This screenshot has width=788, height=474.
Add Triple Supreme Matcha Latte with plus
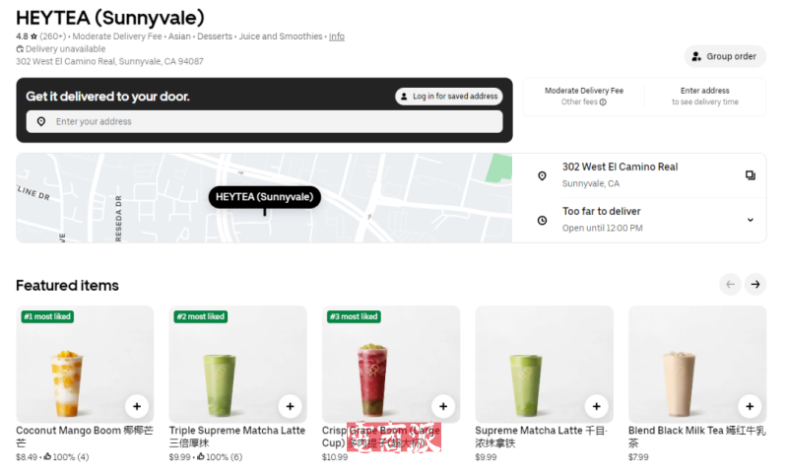pyautogui.click(x=290, y=406)
